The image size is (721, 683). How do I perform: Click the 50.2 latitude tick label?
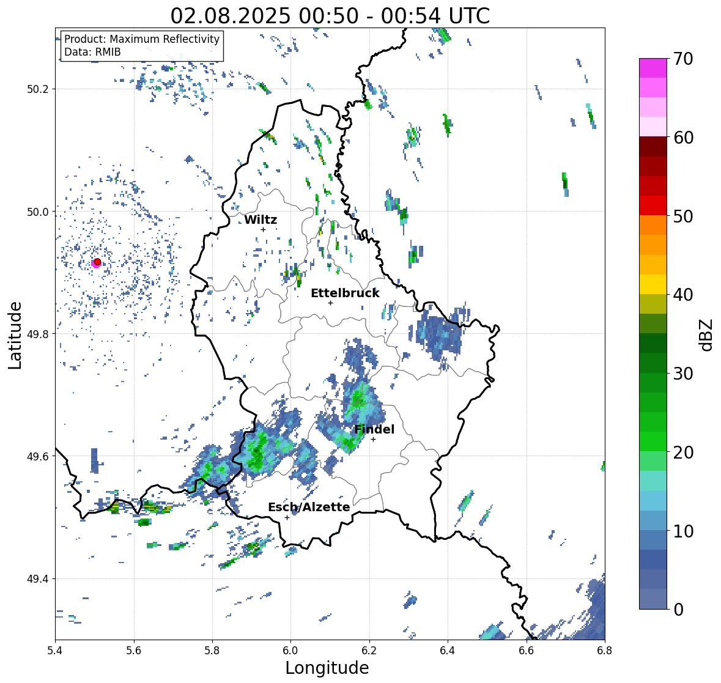[38, 89]
